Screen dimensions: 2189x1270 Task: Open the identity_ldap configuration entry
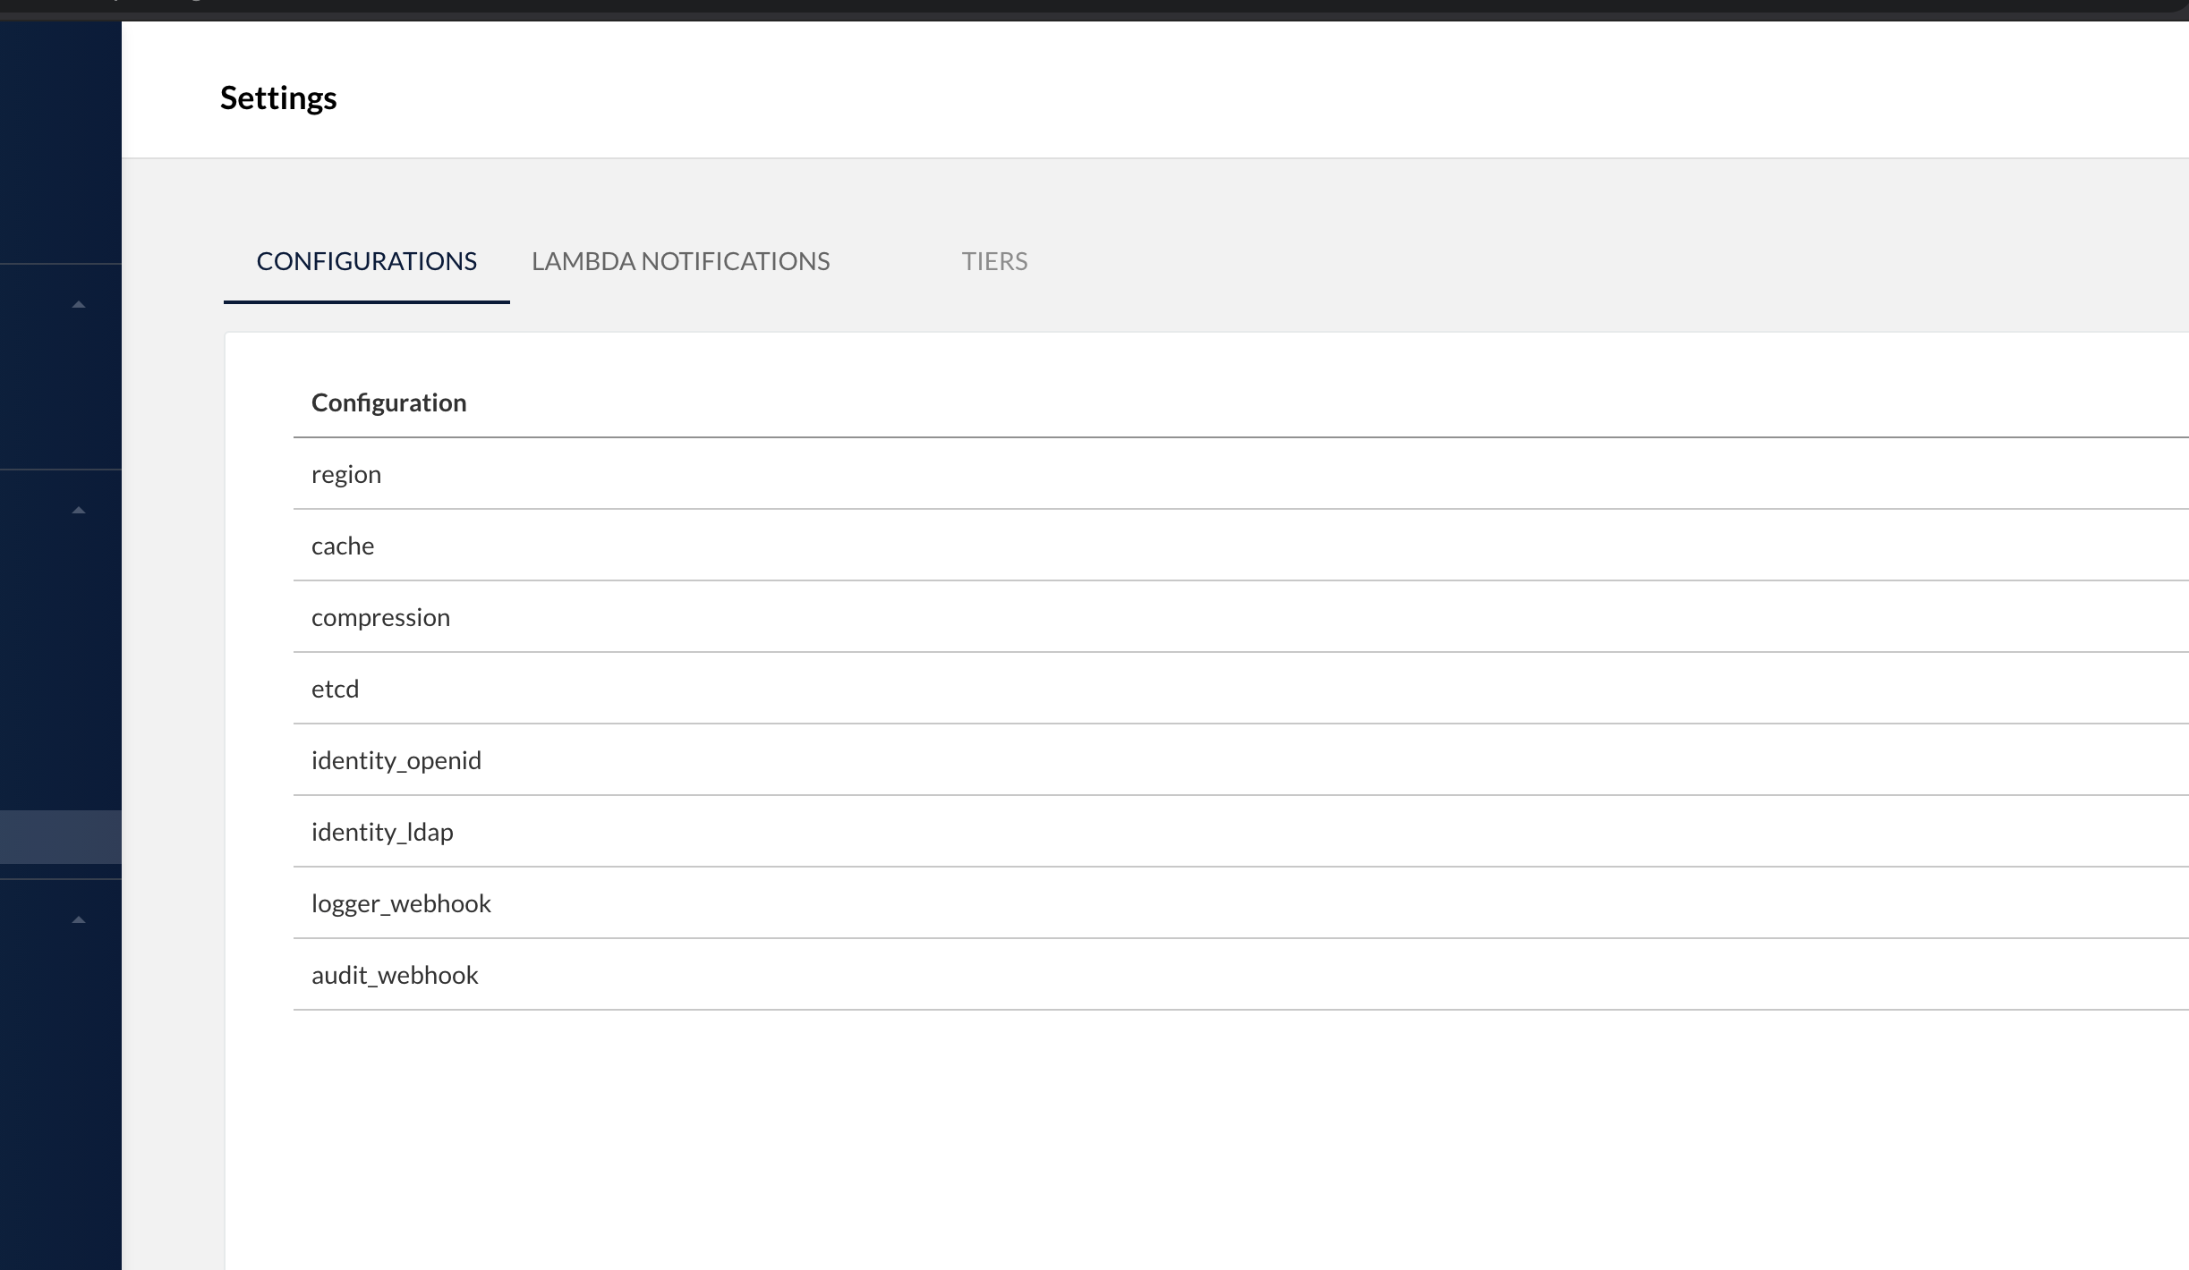click(x=382, y=832)
